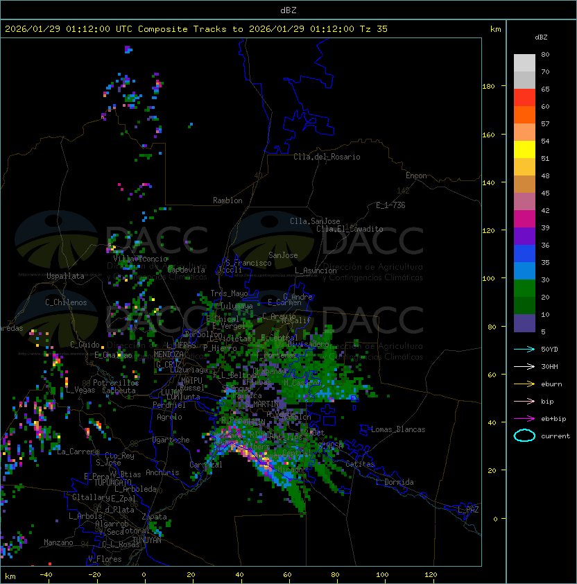Image resolution: width=577 pixels, height=584 pixels.
Task: Click the '50YD' legend label
Action: (549, 350)
